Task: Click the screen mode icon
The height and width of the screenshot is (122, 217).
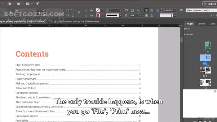Action: point(18,4)
